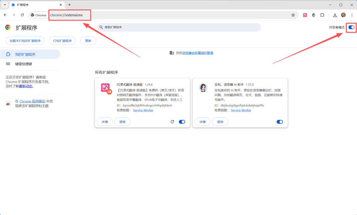Screen dimensions: 357x215
Task: Click the Chrome site info chip
Action: (x=38, y=15)
